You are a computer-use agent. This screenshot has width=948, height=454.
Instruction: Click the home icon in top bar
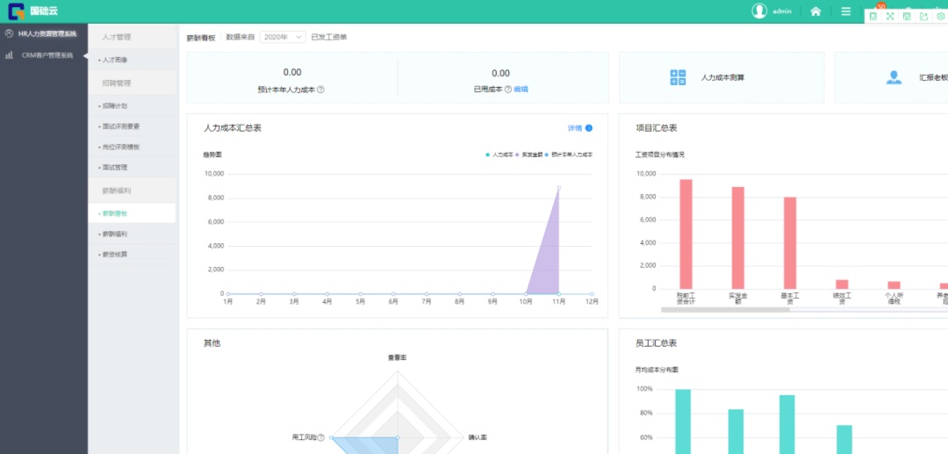815,11
